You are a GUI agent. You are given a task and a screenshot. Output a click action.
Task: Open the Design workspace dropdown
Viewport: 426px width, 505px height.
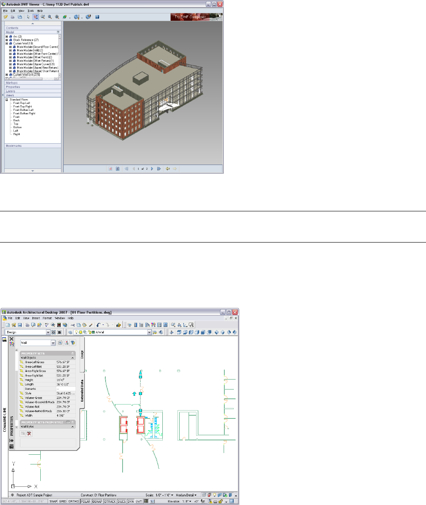(48, 332)
